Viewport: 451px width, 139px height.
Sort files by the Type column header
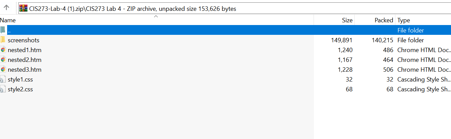pyautogui.click(x=403, y=20)
